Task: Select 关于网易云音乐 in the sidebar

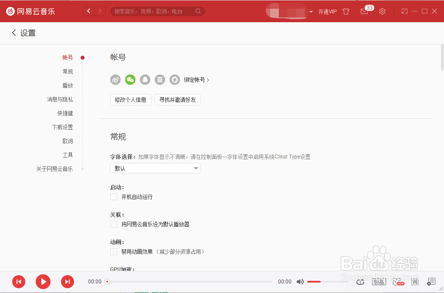Action: pos(54,169)
